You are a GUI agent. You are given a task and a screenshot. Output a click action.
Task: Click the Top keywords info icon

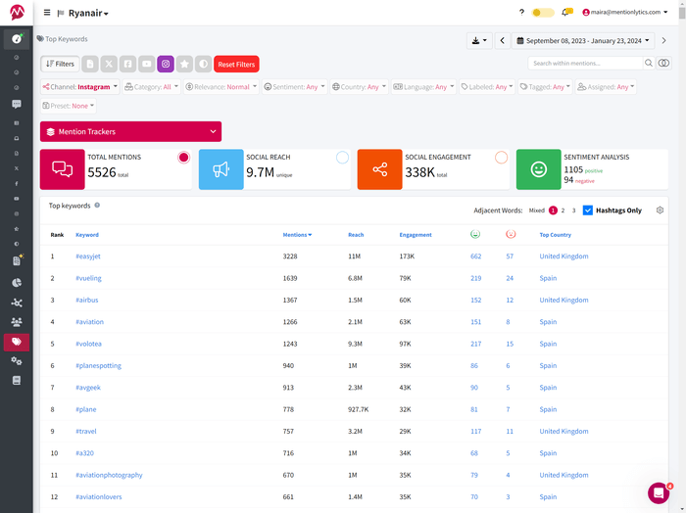[x=97, y=205]
